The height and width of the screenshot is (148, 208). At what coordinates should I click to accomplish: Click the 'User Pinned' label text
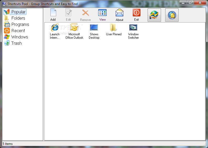tap(114, 34)
